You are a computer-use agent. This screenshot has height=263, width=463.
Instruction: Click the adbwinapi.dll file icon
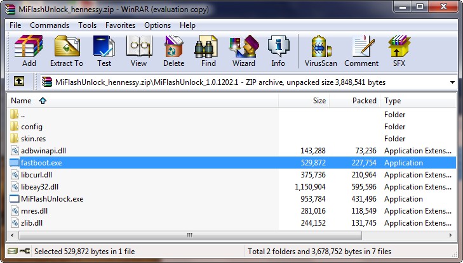(15, 150)
